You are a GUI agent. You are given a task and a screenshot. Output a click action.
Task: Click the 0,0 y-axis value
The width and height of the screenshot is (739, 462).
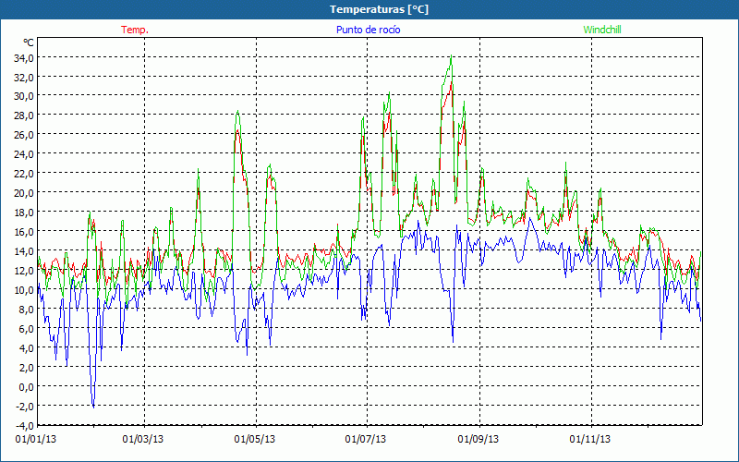click(x=26, y=386)
